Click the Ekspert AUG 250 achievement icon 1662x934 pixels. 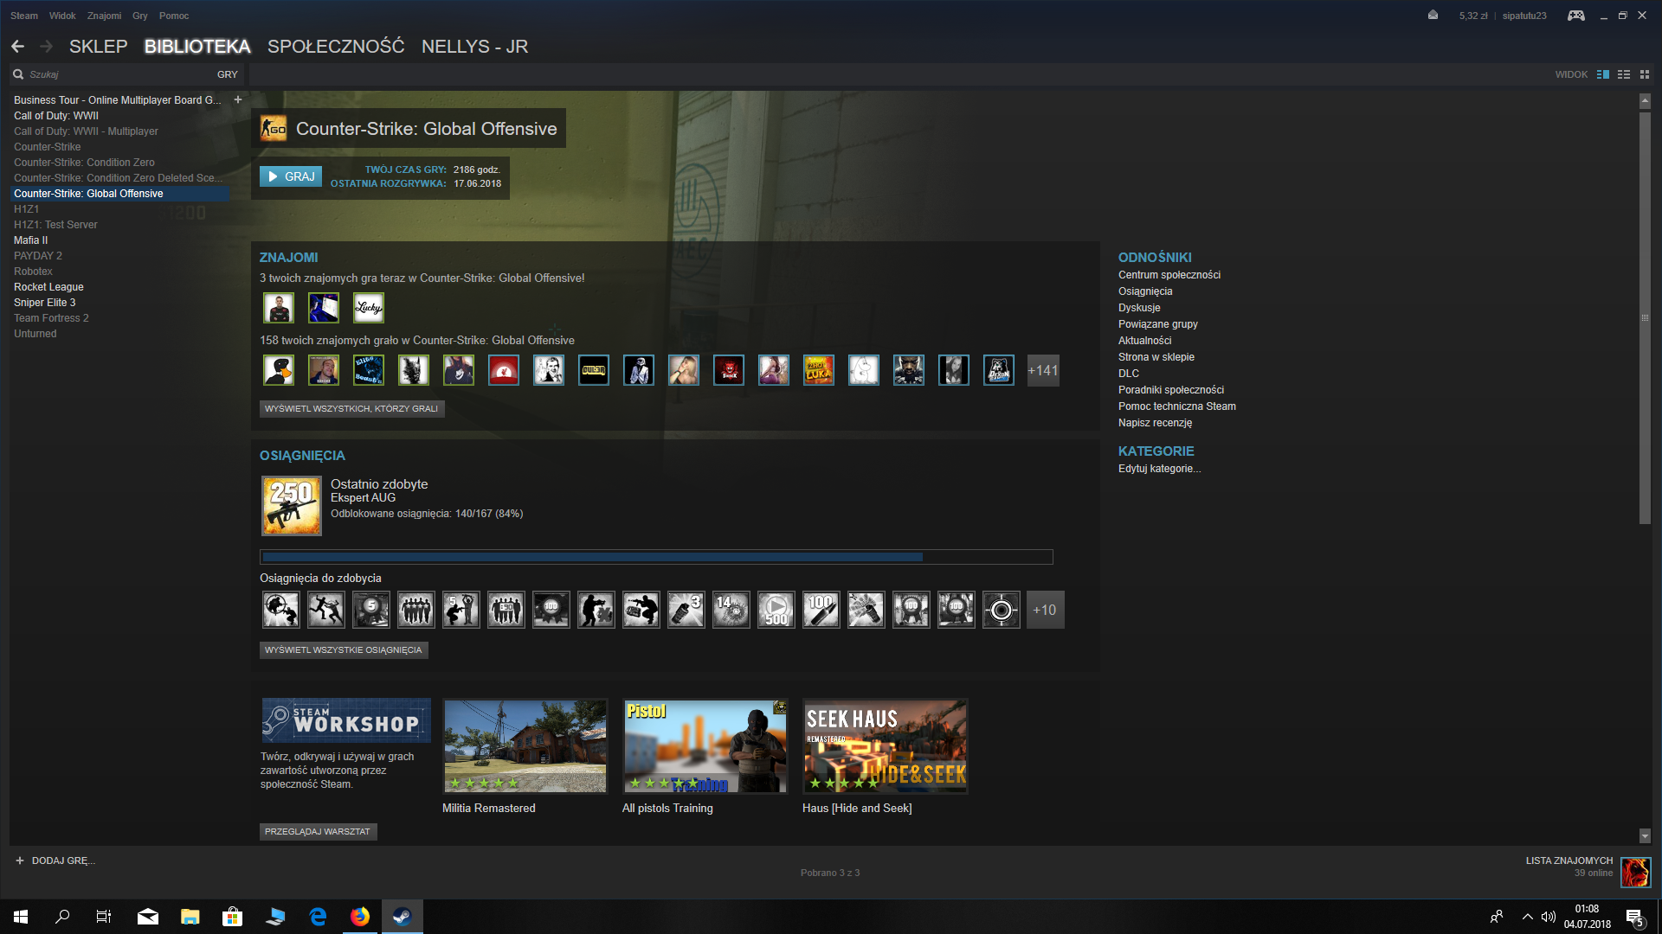(292, 506)
